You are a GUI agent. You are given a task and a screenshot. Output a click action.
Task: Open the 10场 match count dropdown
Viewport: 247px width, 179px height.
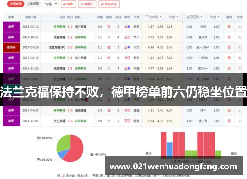pos(51,4)
